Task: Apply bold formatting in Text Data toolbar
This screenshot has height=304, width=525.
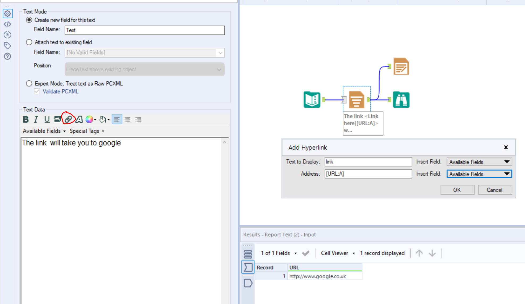Action: click(26, 119)
